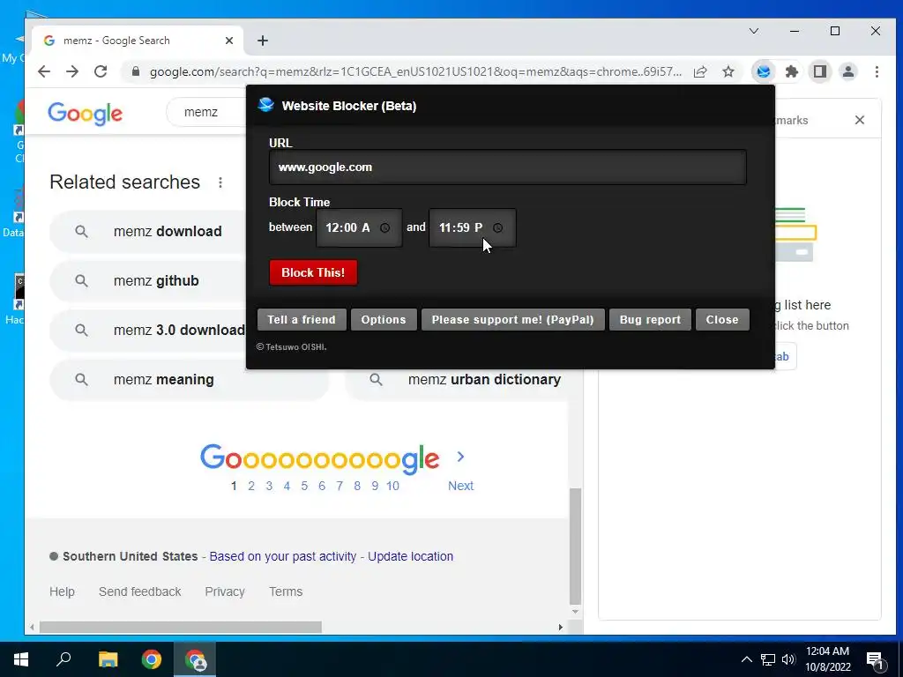The width and height of the screenshot is (903, 677).
Task: Close the side panel with X
Action: click(x=860, y=120)
